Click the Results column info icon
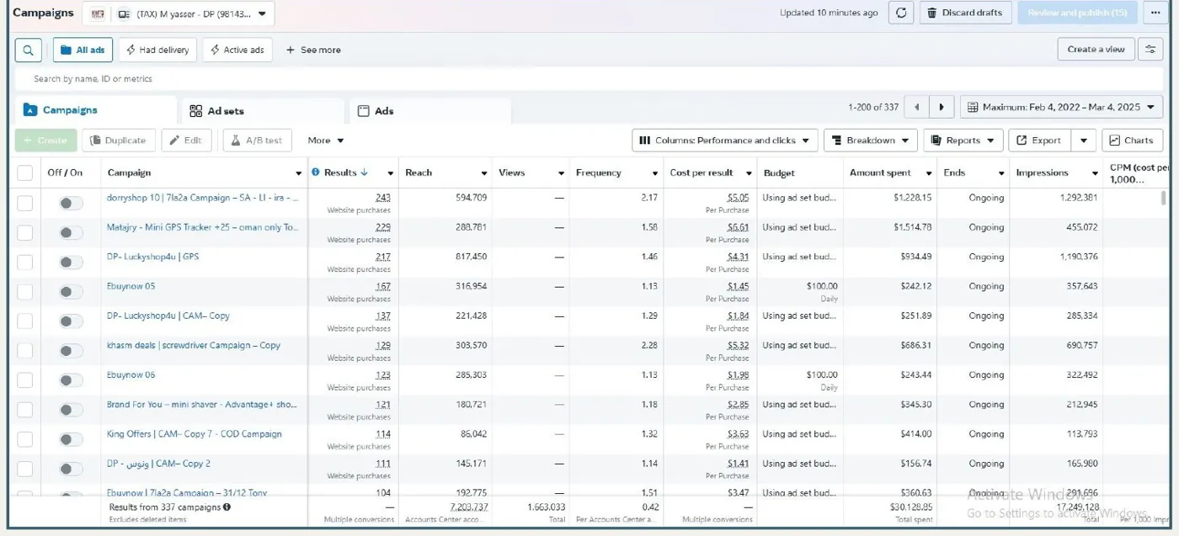 (316, 172)
